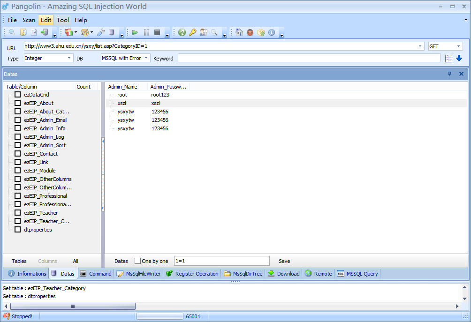Click the Stopped status flag icon
This screenshot has height=322, width=471.
click(x=7, y=316)
